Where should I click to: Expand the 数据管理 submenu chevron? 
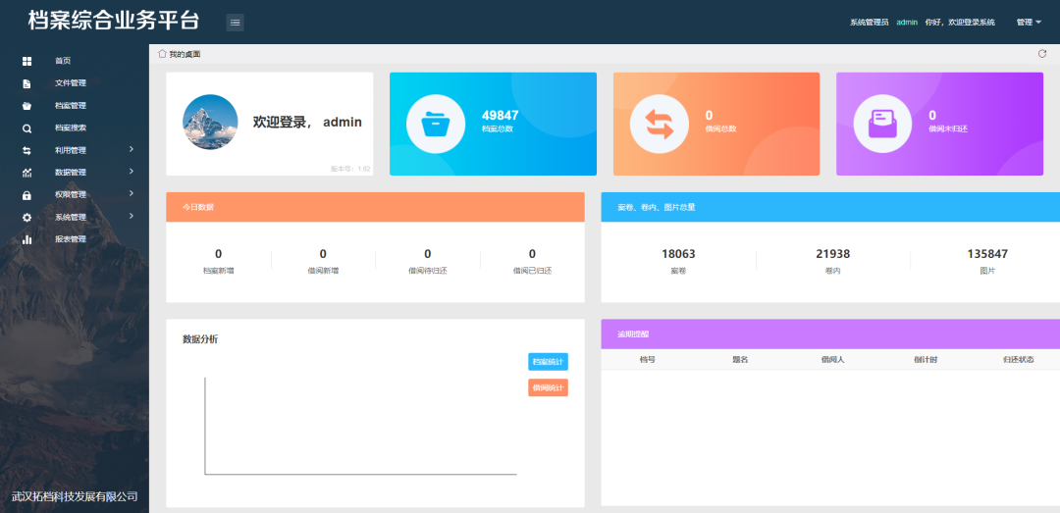coord(131,172)
